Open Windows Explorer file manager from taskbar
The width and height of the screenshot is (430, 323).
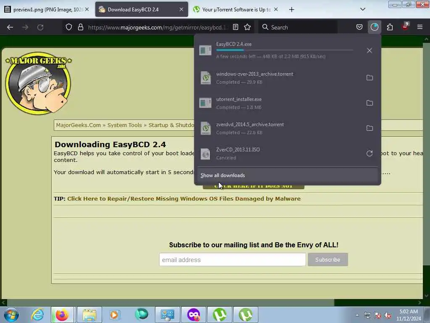89,315
